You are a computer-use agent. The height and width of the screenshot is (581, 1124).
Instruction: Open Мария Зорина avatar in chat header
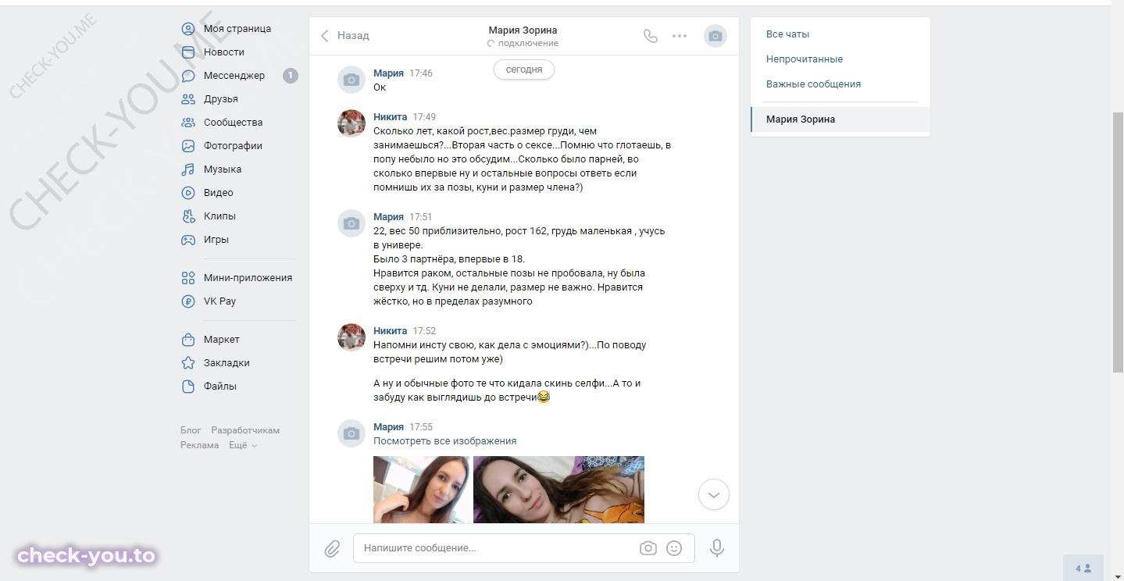[x=715, y=36]
